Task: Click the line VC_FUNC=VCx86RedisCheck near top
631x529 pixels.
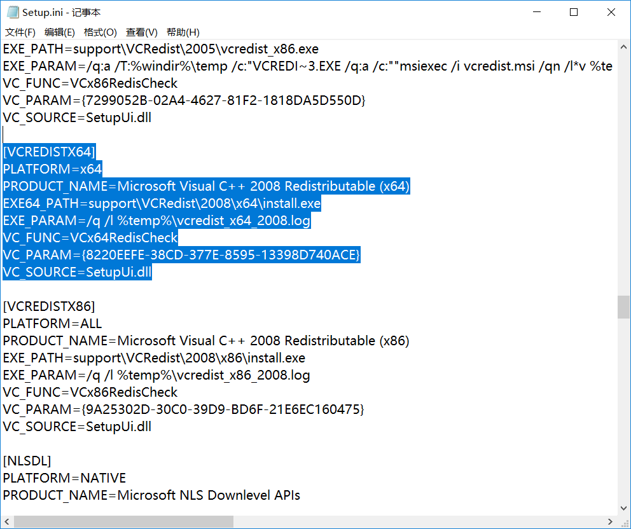Action: pyautogui.click(x=90, y=83)
